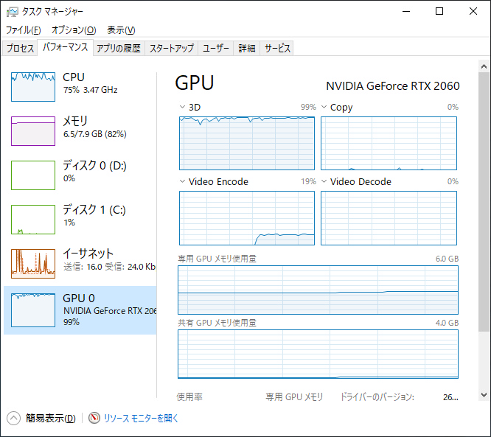Click the ドライバーのバージョン label
The width and height of the screenshot is (491, 437).
pos(377,397)
